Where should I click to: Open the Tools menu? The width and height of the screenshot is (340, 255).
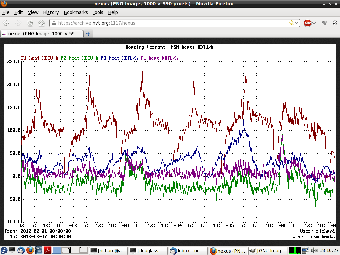tap(98, 12)
